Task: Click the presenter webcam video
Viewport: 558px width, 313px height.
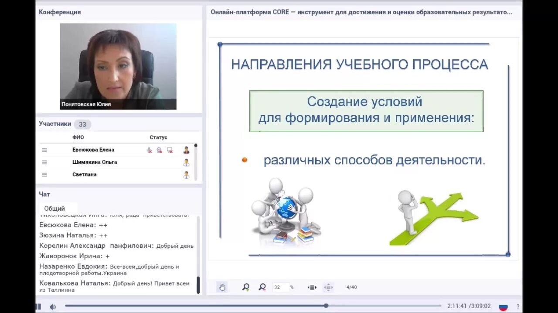Action: pos(118,66)
